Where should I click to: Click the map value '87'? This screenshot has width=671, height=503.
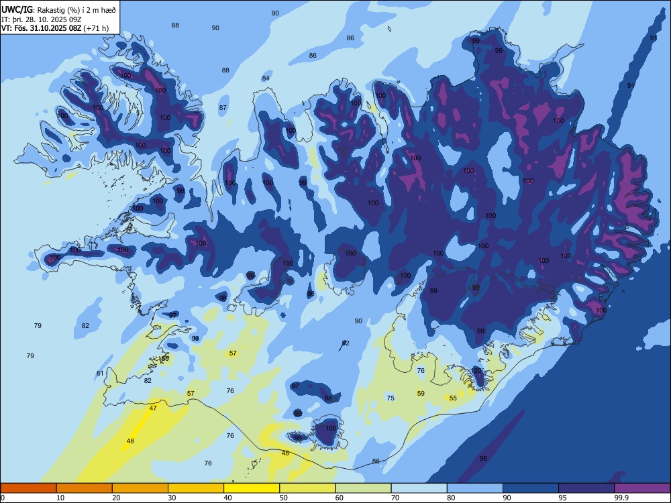point(223,108)
